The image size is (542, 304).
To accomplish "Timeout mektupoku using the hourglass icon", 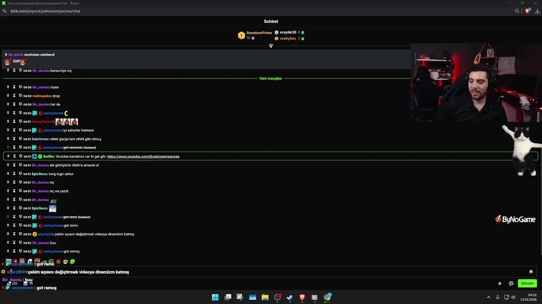I will click(x=14, y=95).
